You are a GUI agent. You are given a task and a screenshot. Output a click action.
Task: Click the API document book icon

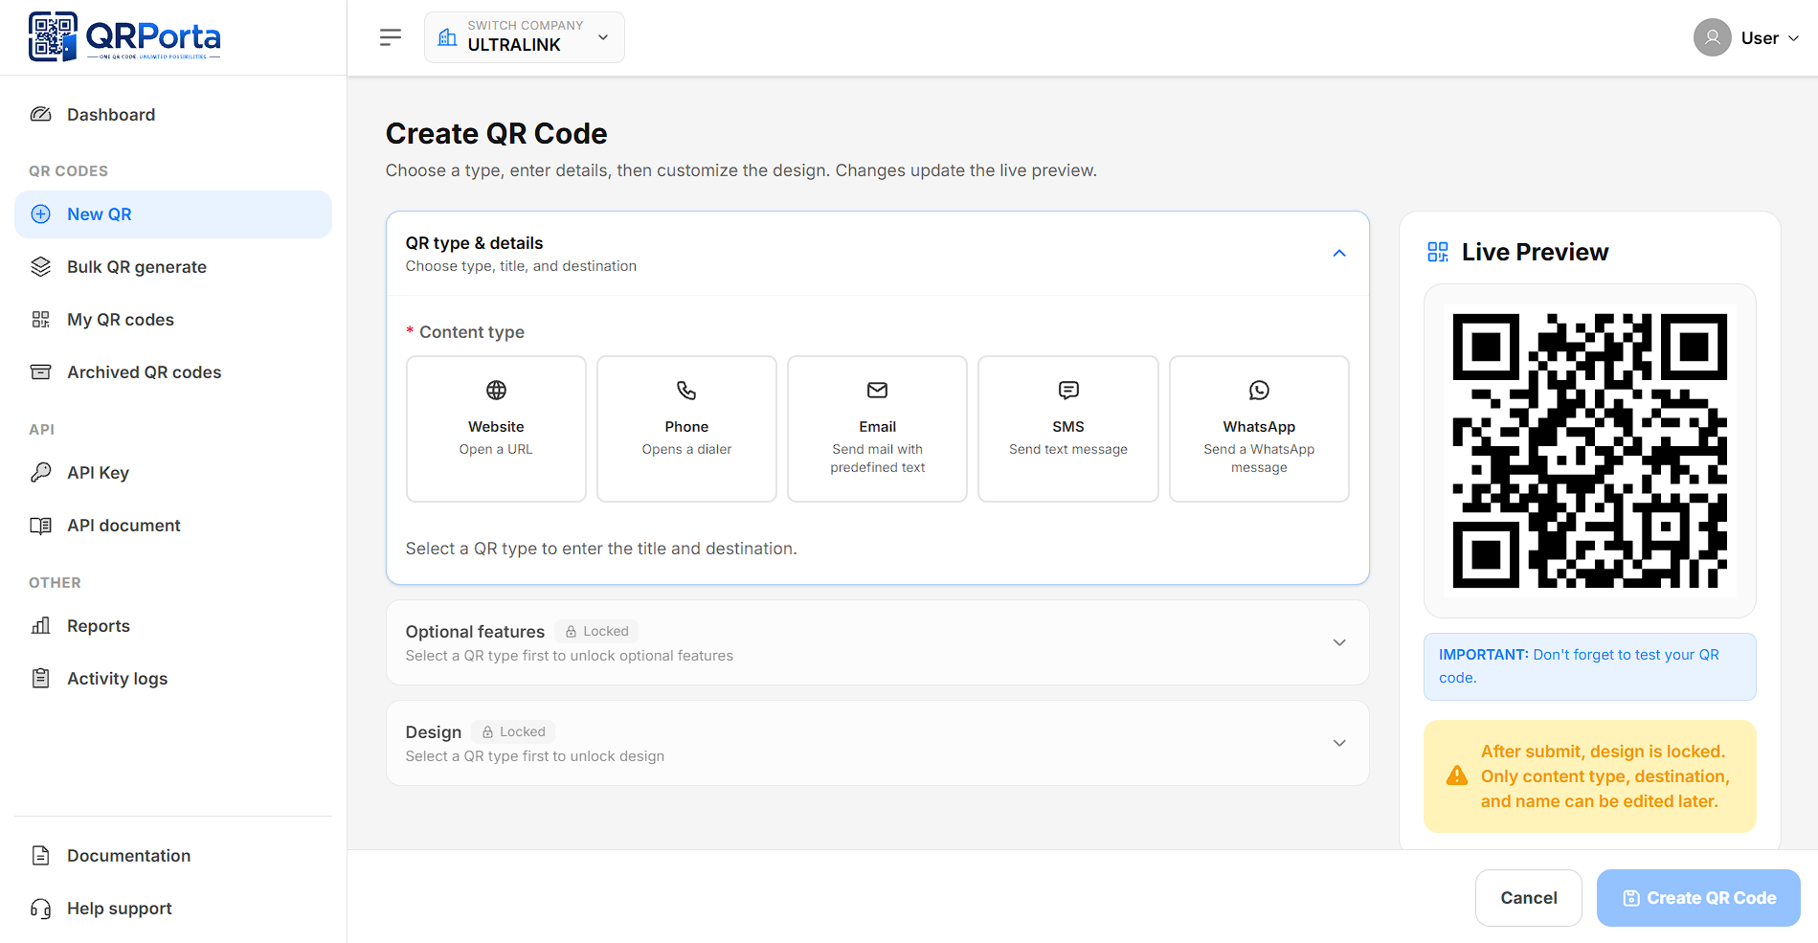[x=40, y=526]
